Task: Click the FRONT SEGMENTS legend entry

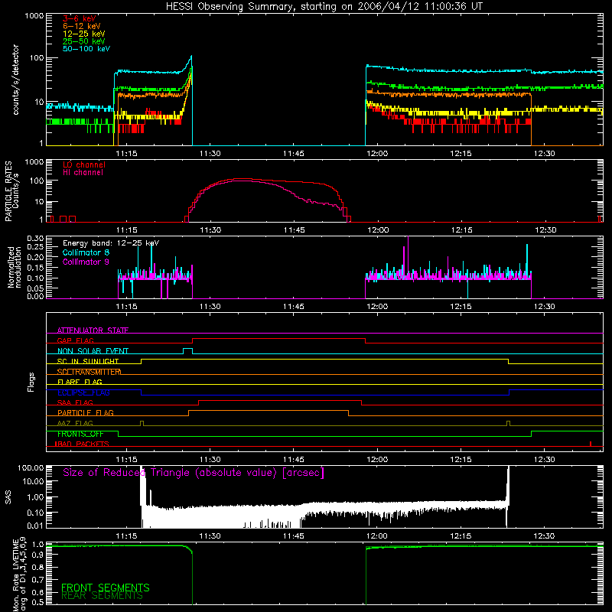Action: tap(106, 588)
